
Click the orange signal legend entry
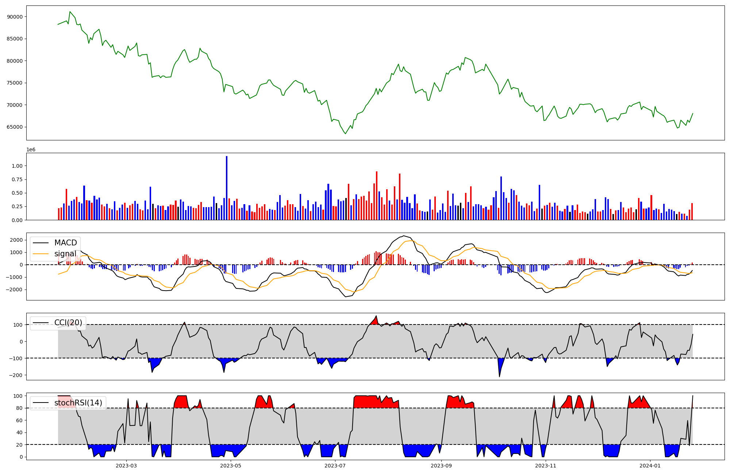point(65,254)
